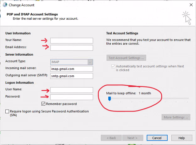Click the Mail to keep offline slider handle
The width and height of the screenshot is (196, 145).
click(110, 98)
